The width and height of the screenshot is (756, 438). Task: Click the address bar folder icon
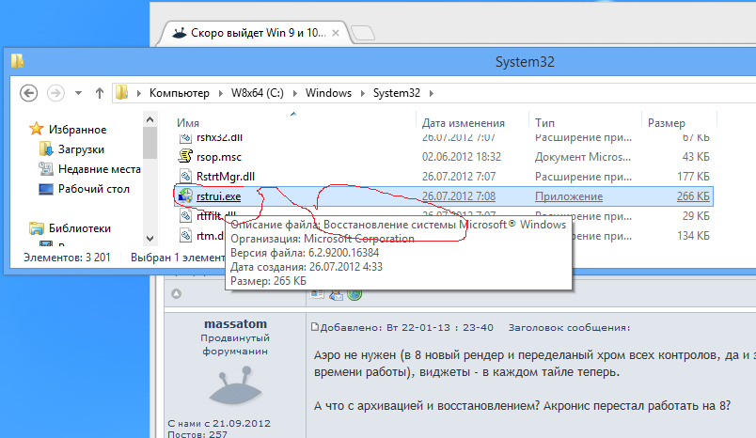coord(122,92)
